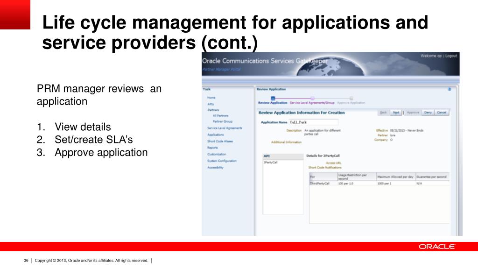
Task: Open Applications in the Task menu
Action: tap(216, 134)
